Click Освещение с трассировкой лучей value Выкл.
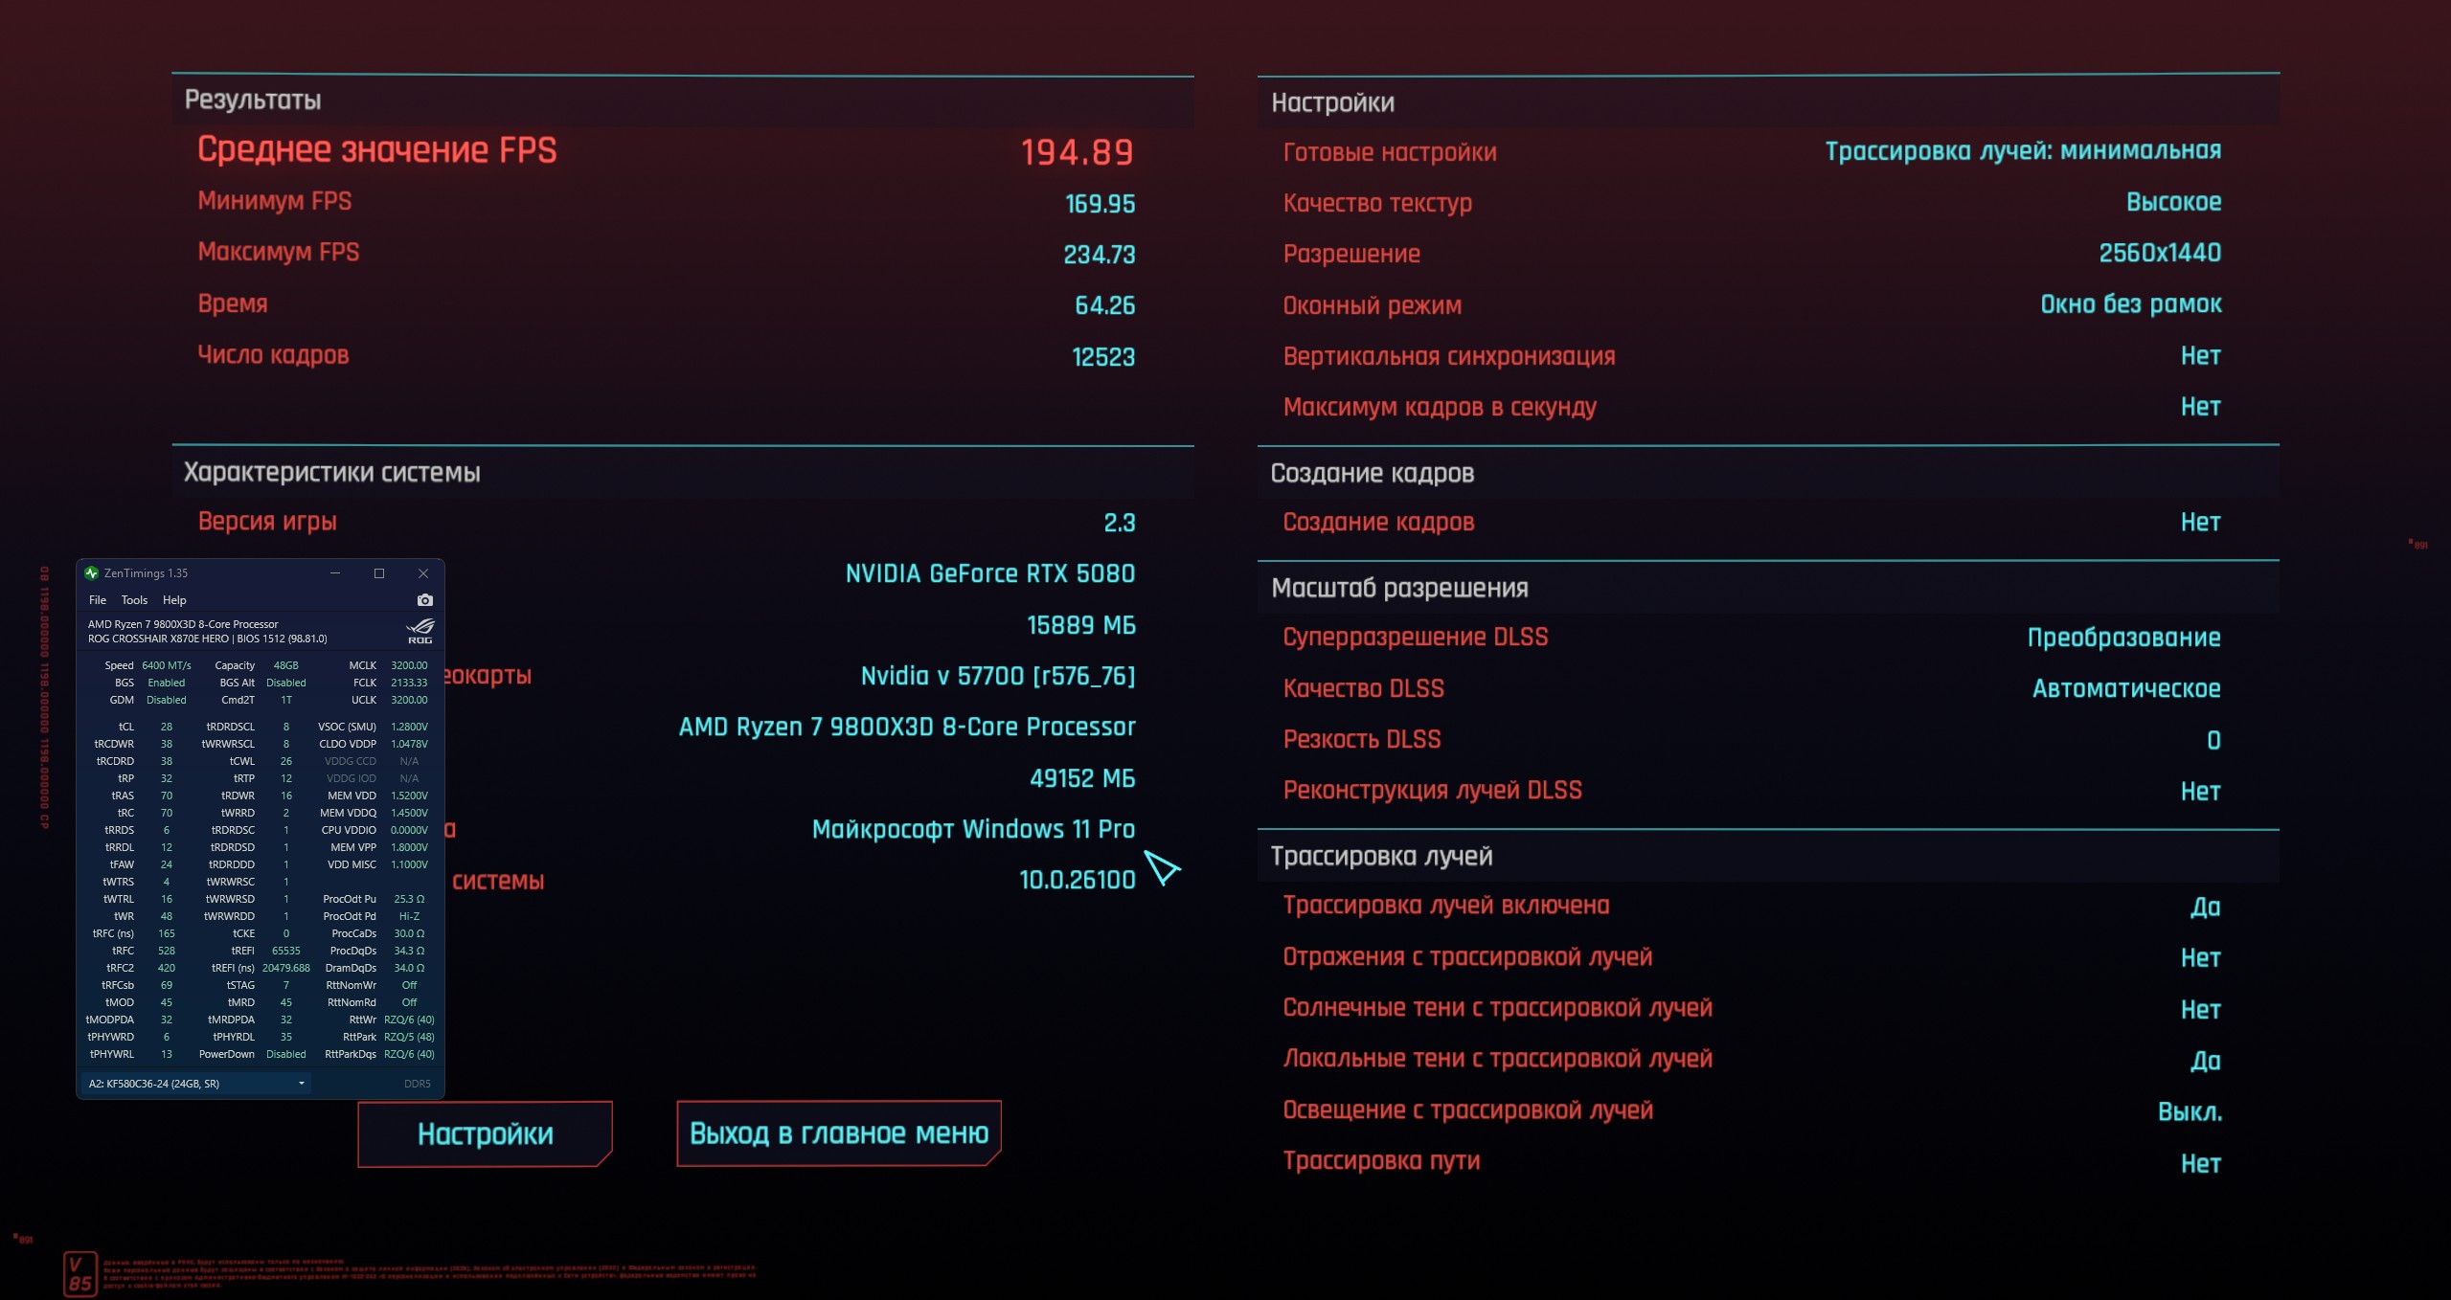Screen dimensions: 2451x1300 pos(2190,1111)
